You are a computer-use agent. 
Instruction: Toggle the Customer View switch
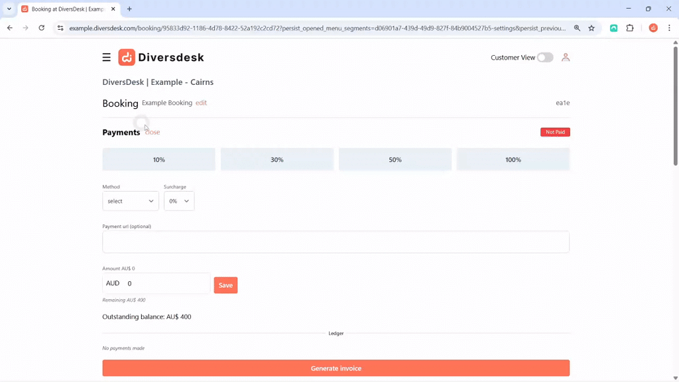(x=545, y=57)
